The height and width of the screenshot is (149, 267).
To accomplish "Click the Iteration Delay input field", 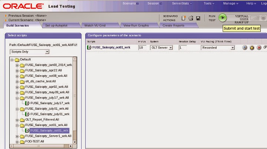I will point(182,48).
